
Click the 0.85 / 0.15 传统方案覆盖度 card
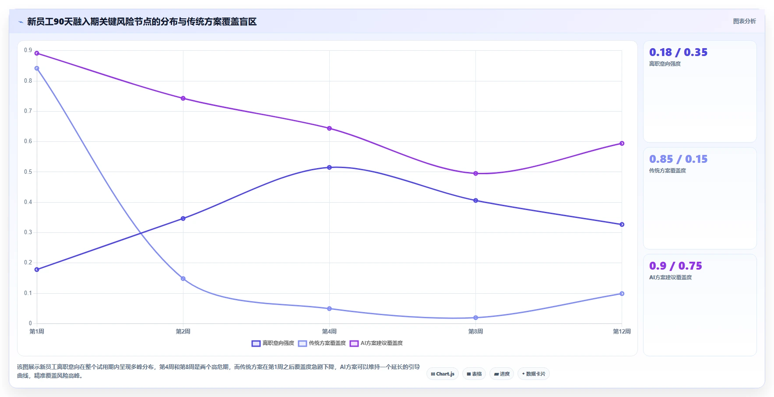(x=700, y=198)
